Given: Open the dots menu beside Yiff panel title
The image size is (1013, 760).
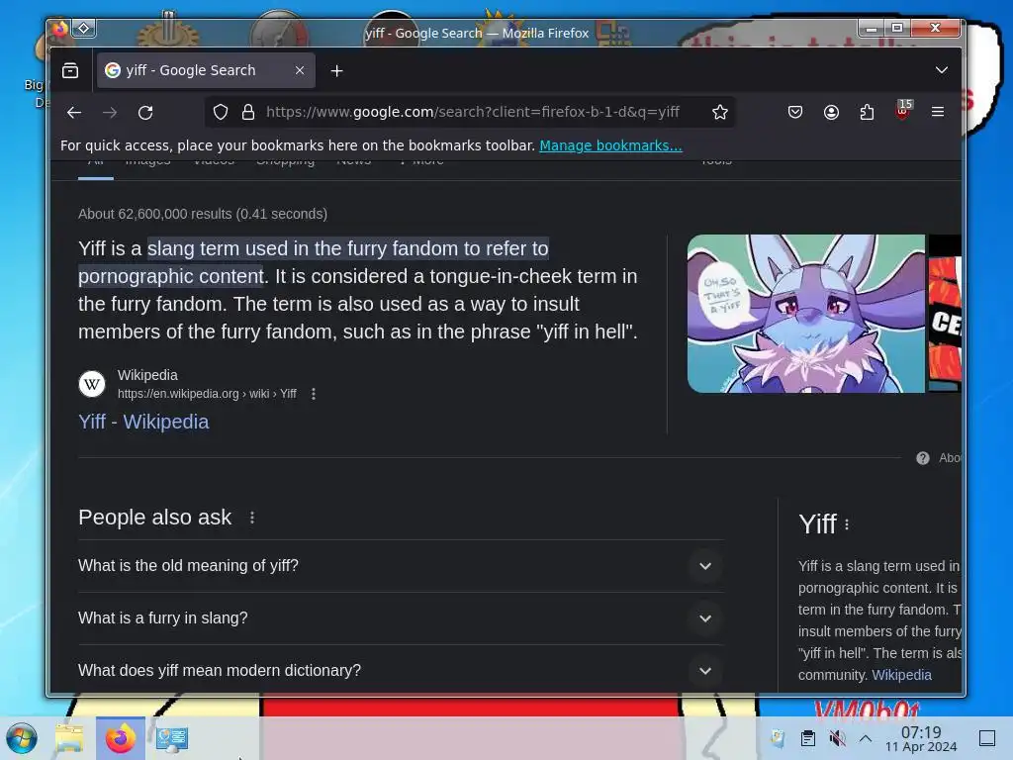Looking at the screenshot, I should (847, 524).
